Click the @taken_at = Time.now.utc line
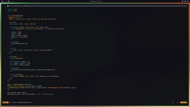The image size is (190, 107). tap(20, 37)
